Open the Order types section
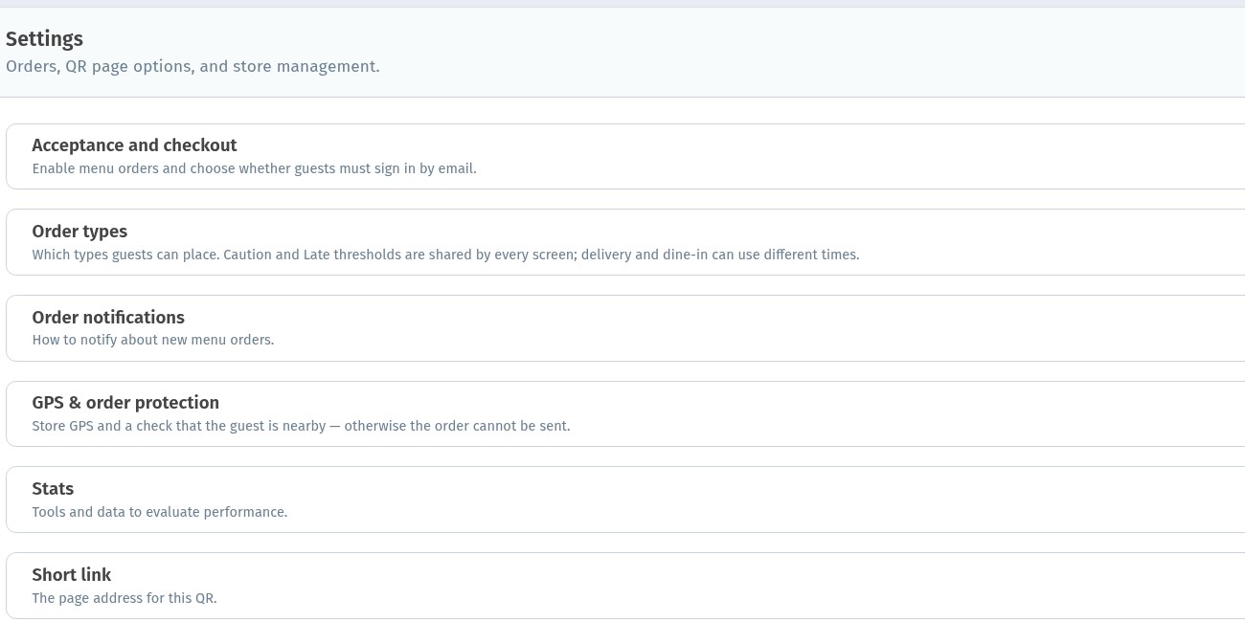 [x=625, y=242]
